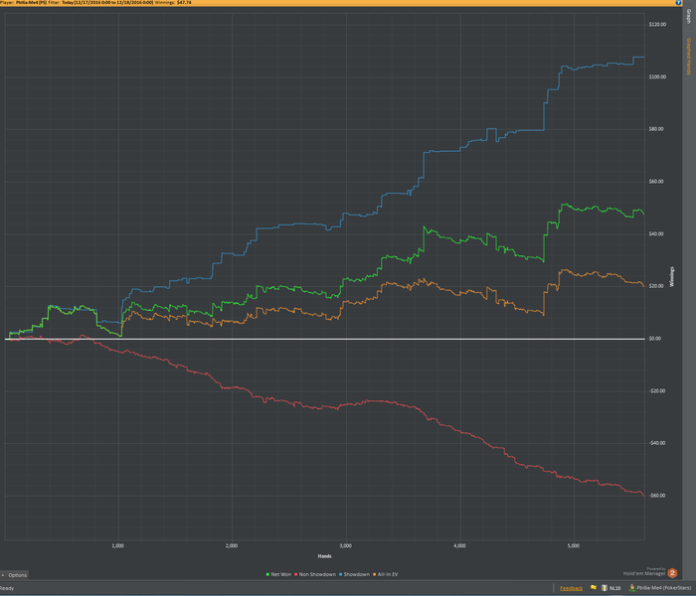Click the -$20.00 axis label

[657, 391]
